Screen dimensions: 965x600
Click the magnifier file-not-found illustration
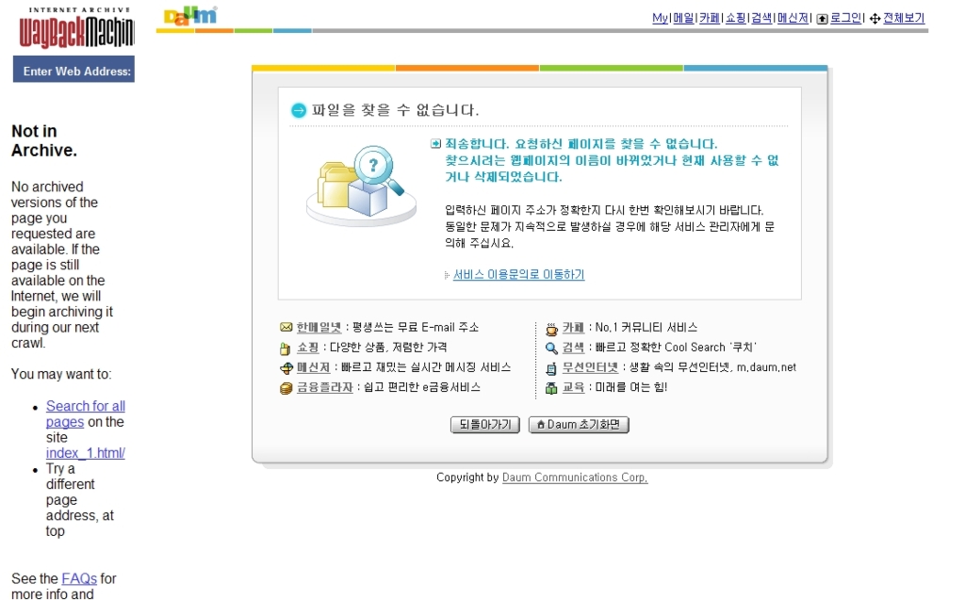click(361, 186)
